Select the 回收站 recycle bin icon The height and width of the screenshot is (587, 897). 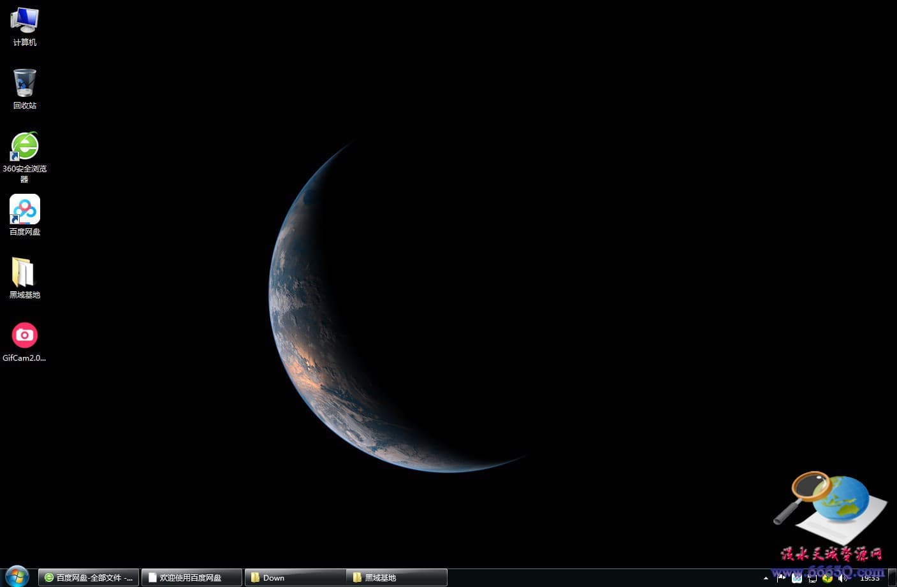(24, 89)
